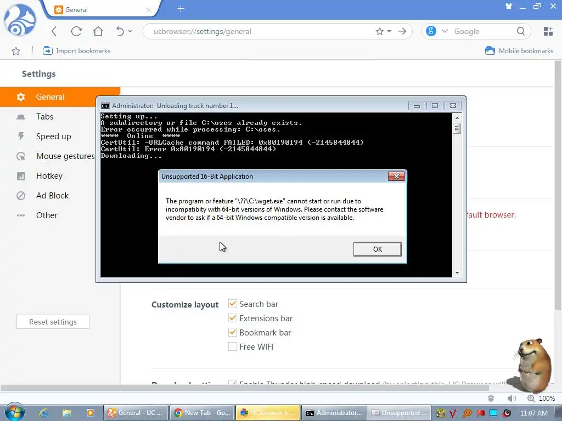Click the skin t-shirt icon in title bar
562x421 pixels.
[508, 6]
